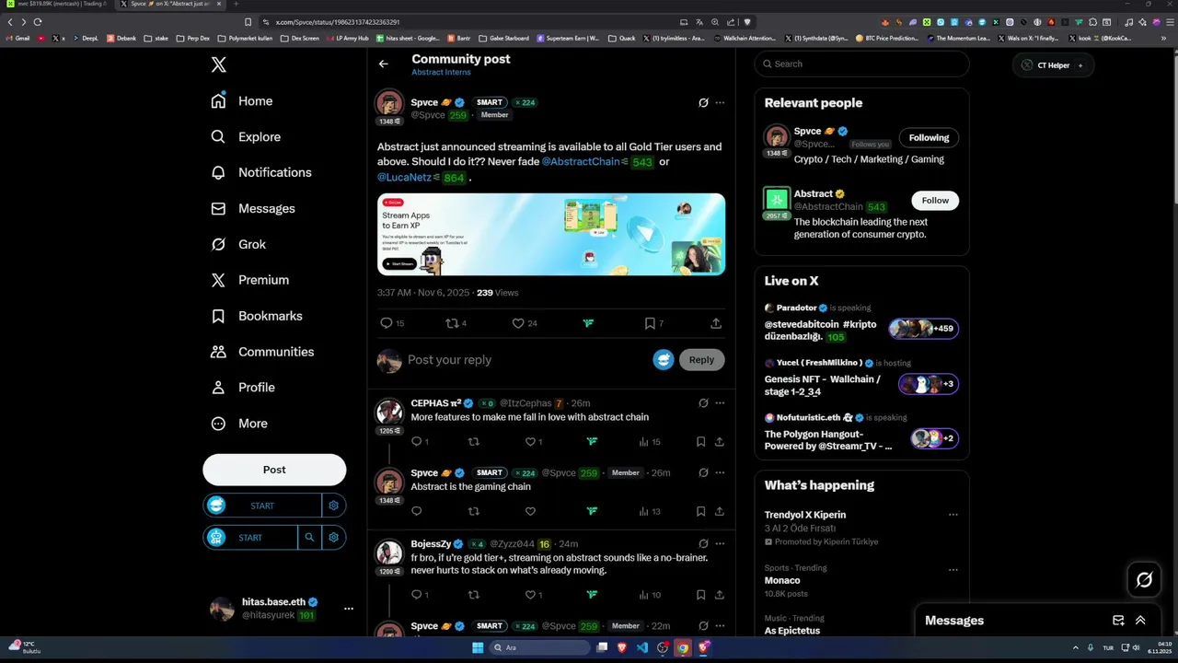Screen dimensions: 1178x663
Task: Expand the More menu in sidebar
Action: pyautogui.click(x=239, y=424)
